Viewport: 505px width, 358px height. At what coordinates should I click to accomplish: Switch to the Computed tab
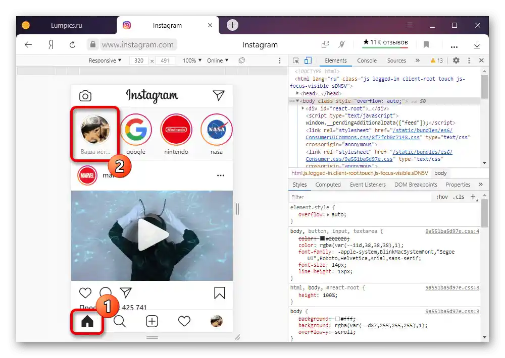[328, 185]
